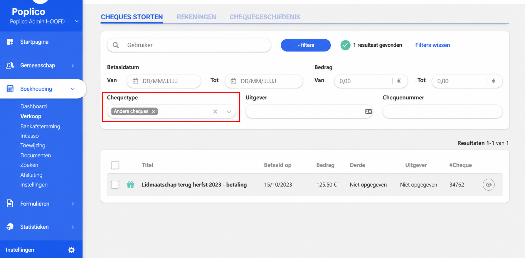Switch to the Rekeningen tab
Viewport: 525px width, 258px height.
click(x=196, y=17)
